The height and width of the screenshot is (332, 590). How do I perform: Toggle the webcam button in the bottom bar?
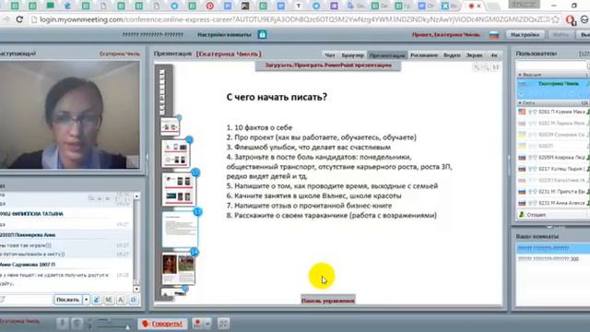click(x=77, y=324)
